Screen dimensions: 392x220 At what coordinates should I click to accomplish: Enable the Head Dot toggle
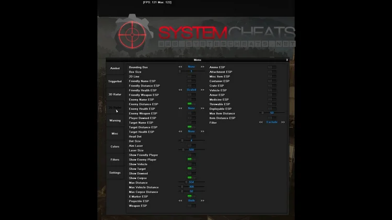(191, 136)
